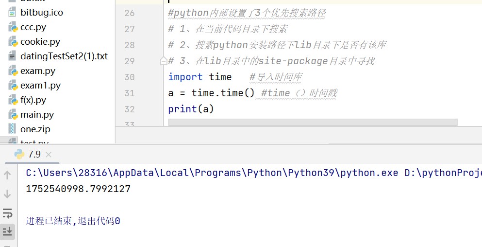482x247 pixels.
Task: Select cookie.py in the file list
Action: [x=40, y=42]
